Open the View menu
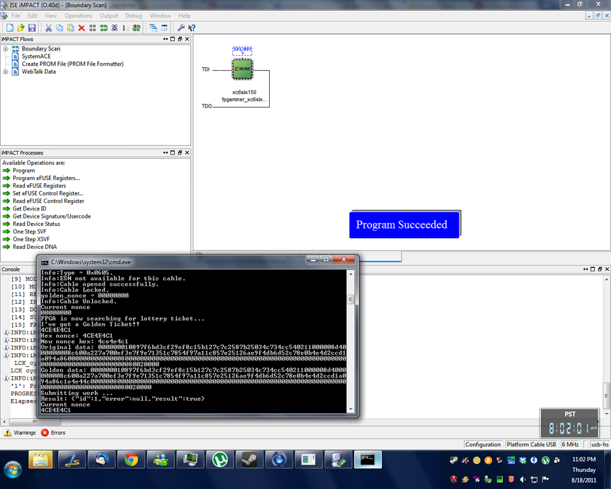The height and width of the screenshot is (489, 611). [51, 15]
